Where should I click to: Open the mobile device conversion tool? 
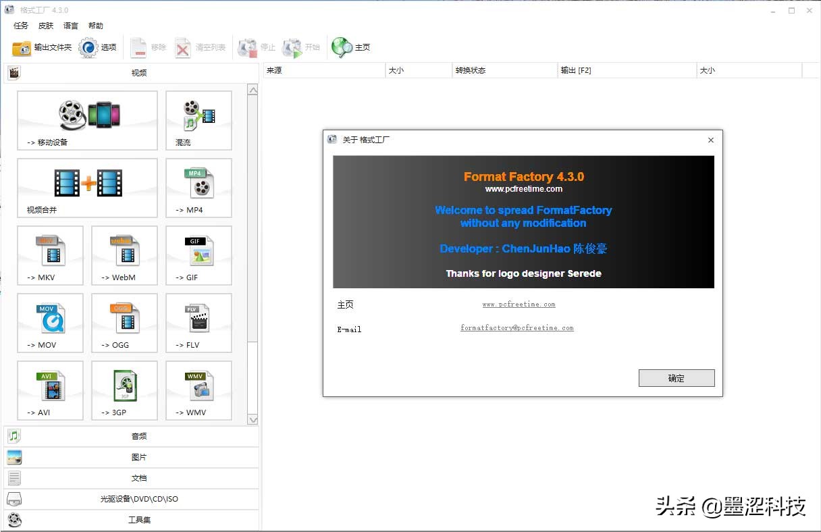[86, 120]
